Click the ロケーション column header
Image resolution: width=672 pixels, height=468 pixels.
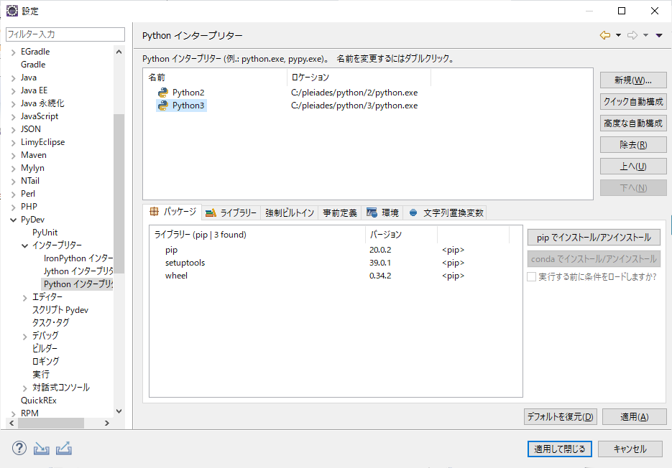[x=359, y=78]
